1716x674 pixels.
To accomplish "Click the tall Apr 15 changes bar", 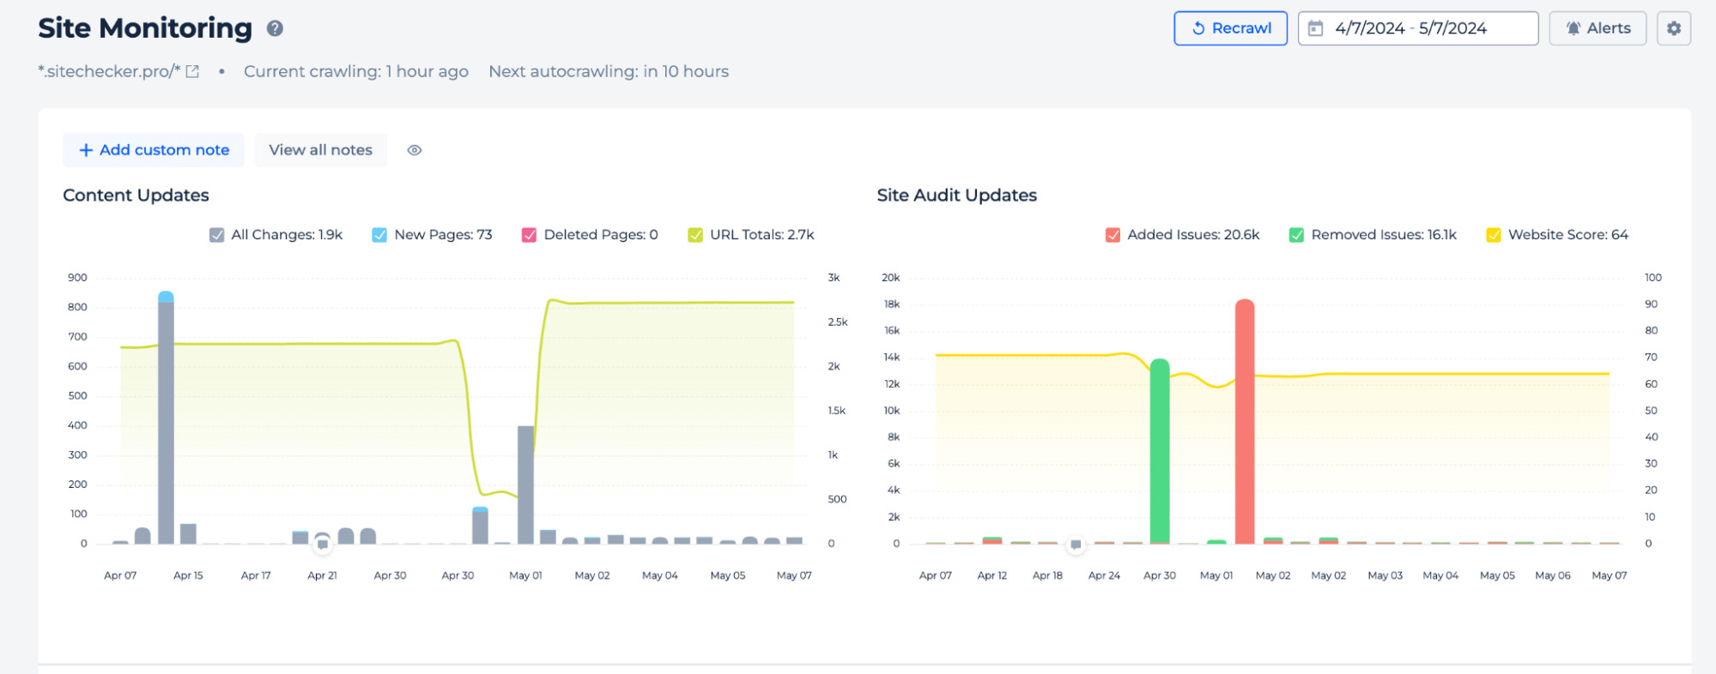I will 166,418.
